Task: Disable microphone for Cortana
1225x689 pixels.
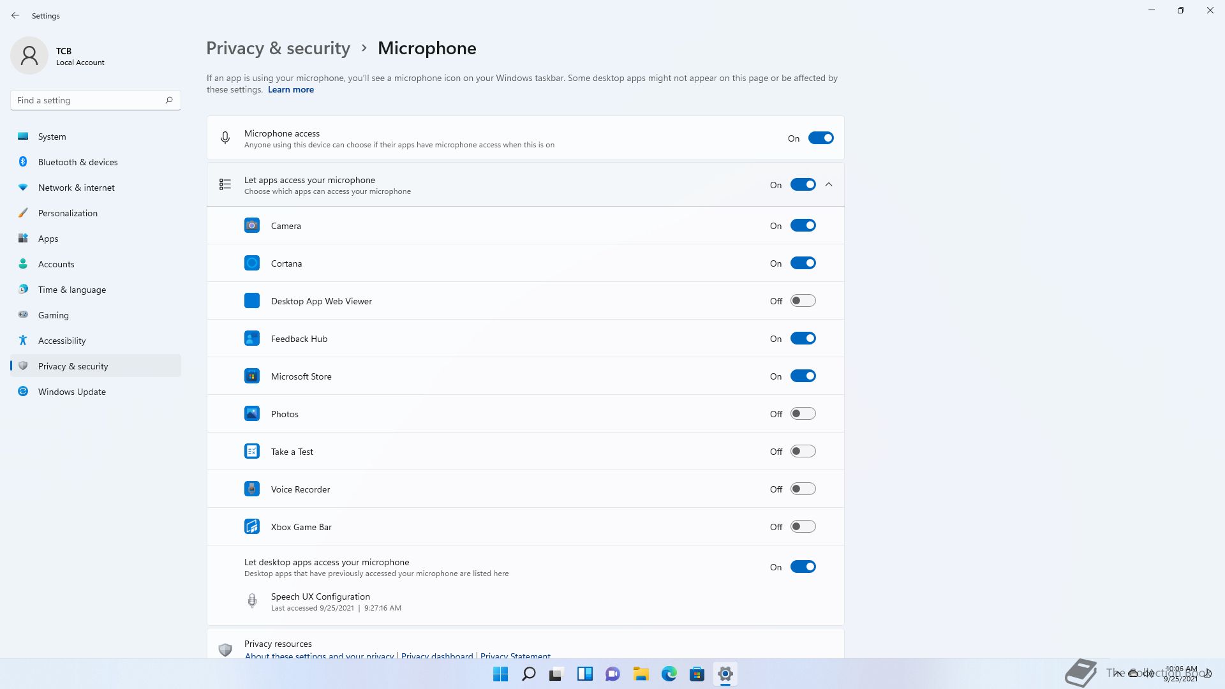Action: [x=803, y=263]
